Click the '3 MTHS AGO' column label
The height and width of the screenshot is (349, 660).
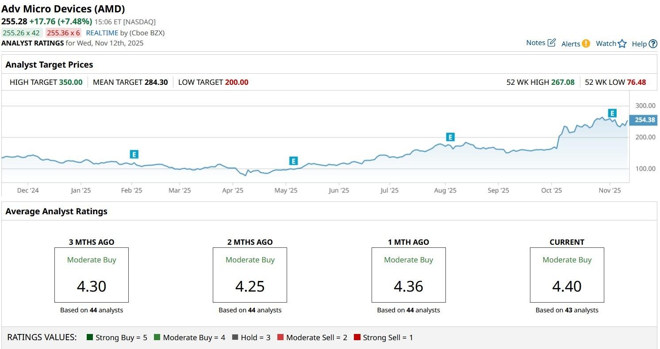[x=92, y=242]
